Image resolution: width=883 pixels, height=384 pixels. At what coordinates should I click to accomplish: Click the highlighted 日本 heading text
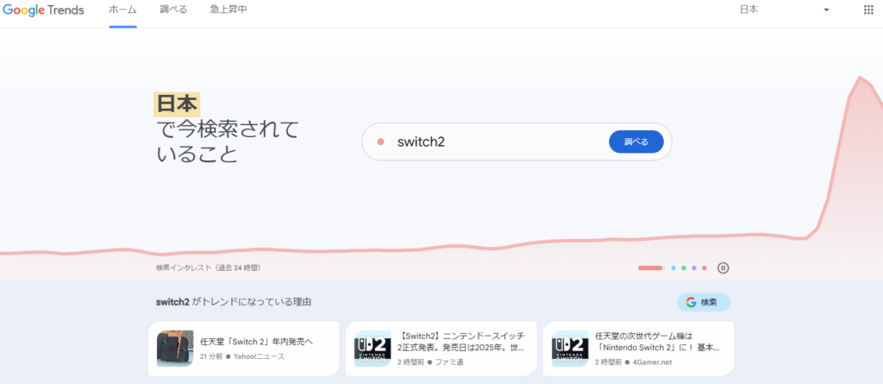click(x=177, y=104)
